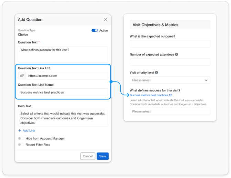Click the Question Text Link URL field

[x=67, y=76]
